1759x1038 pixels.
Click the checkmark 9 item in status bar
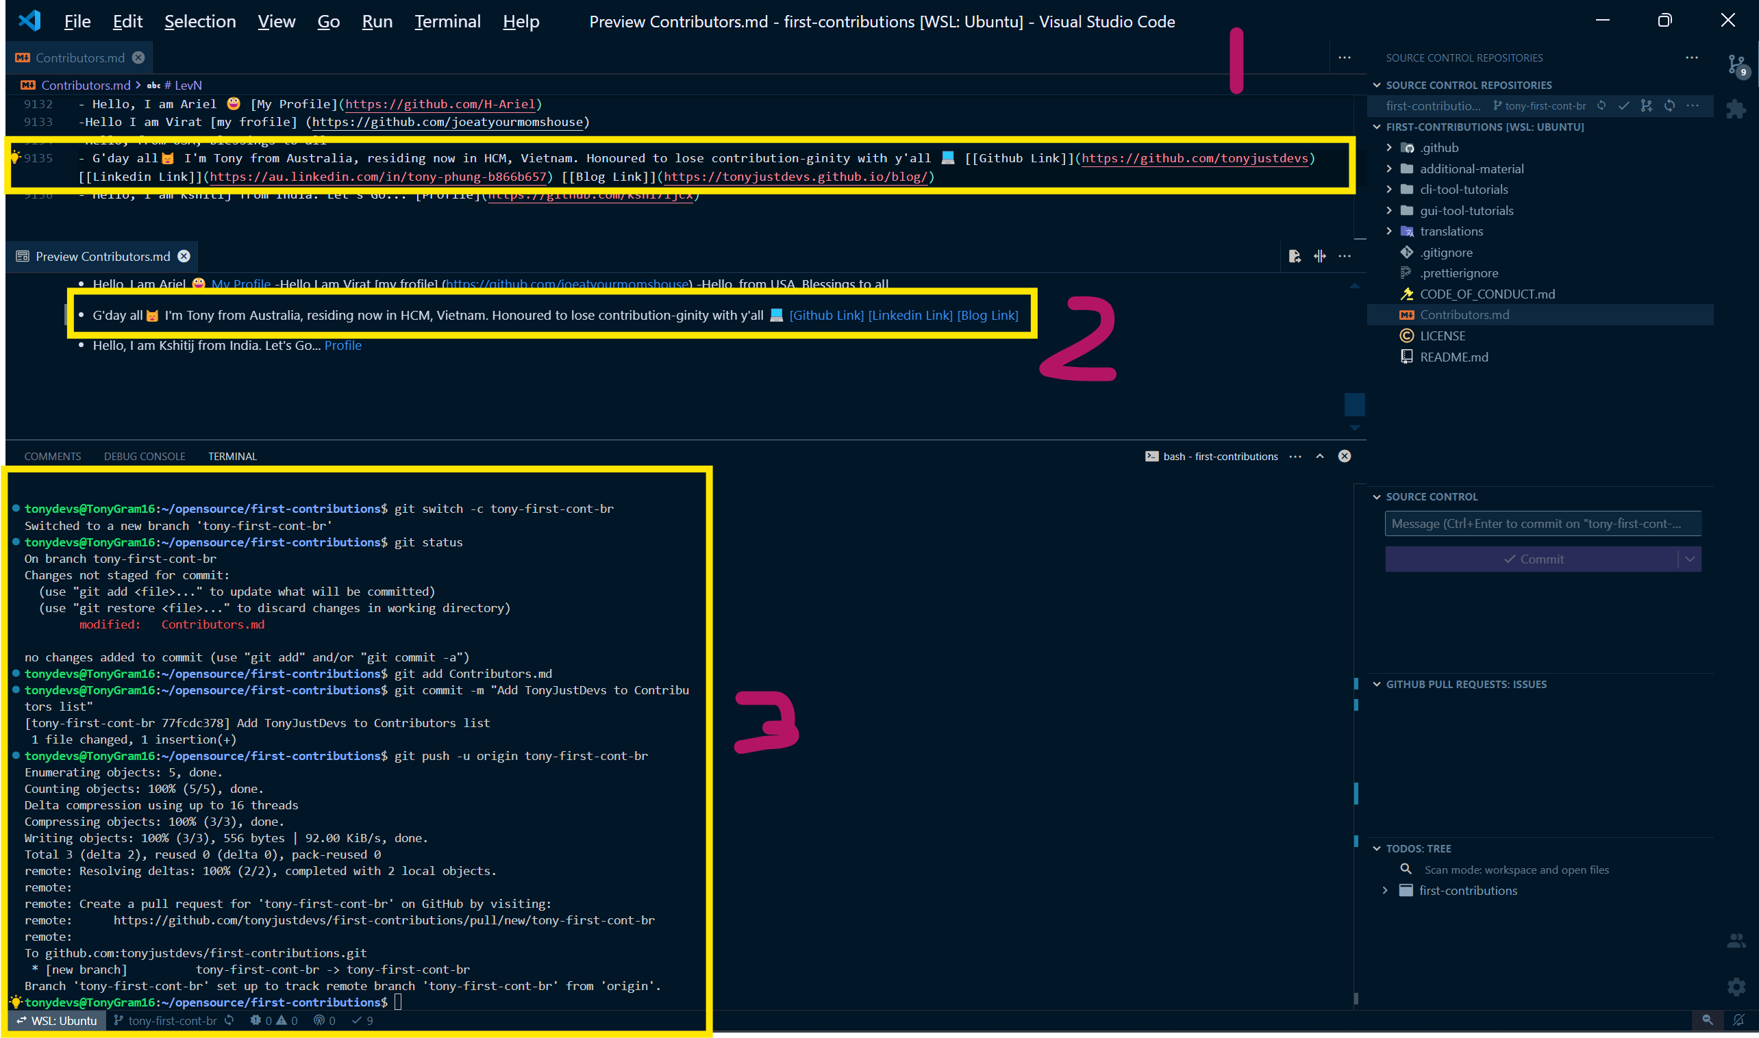[x=362, y=1020]
